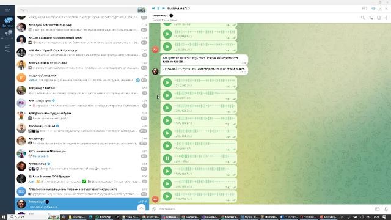Open red initials avatar above the text messages
This screenshot has width=391, height=220.
[155, 50]
